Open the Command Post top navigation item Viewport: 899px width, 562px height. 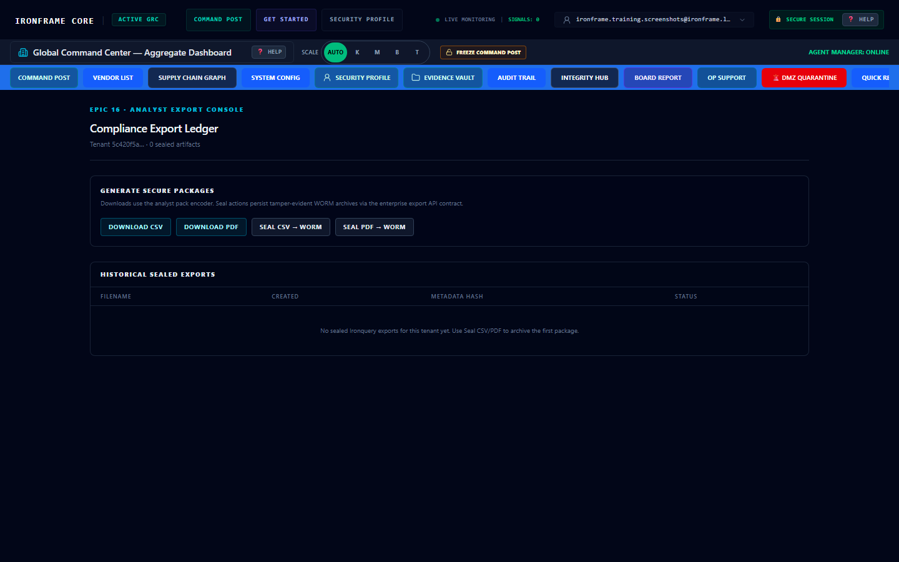pyautogui.click(x=218, y=20)
